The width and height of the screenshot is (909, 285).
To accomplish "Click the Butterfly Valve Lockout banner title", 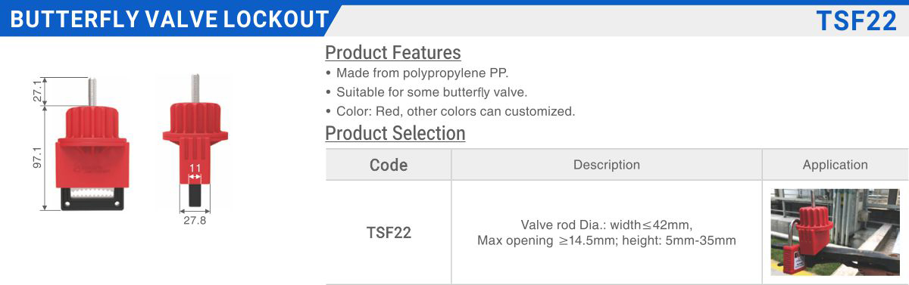I will tap(170, 20).
